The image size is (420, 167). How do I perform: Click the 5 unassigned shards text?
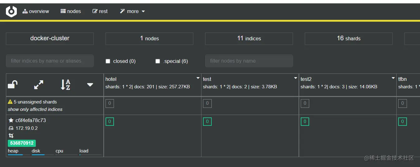tap(35, 102)
